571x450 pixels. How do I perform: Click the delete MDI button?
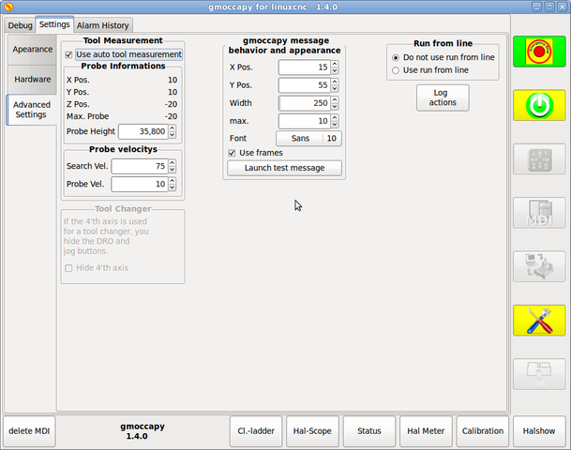(29, 431)
